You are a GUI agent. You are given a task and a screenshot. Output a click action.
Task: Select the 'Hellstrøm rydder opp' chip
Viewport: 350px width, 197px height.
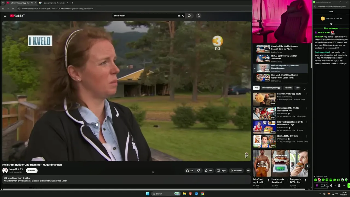coord(271,88)
